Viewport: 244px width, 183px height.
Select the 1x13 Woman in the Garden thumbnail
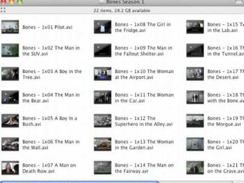[x=103, y=144]
